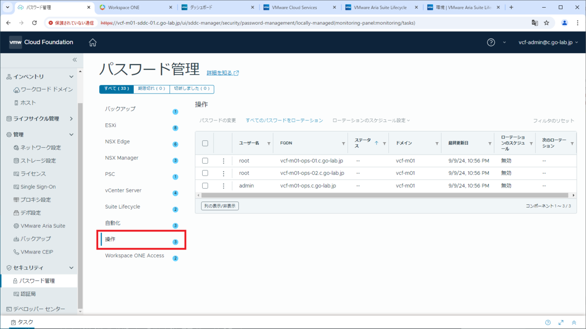Filter the 次のローテーション column
This screenshot has height=329, width=586.
(x=572, y=144)
